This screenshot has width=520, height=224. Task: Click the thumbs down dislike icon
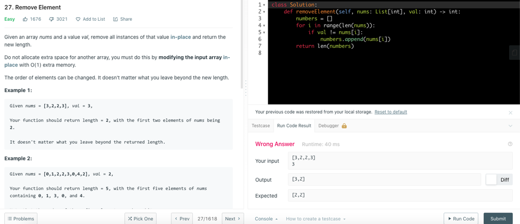point(51,19)
